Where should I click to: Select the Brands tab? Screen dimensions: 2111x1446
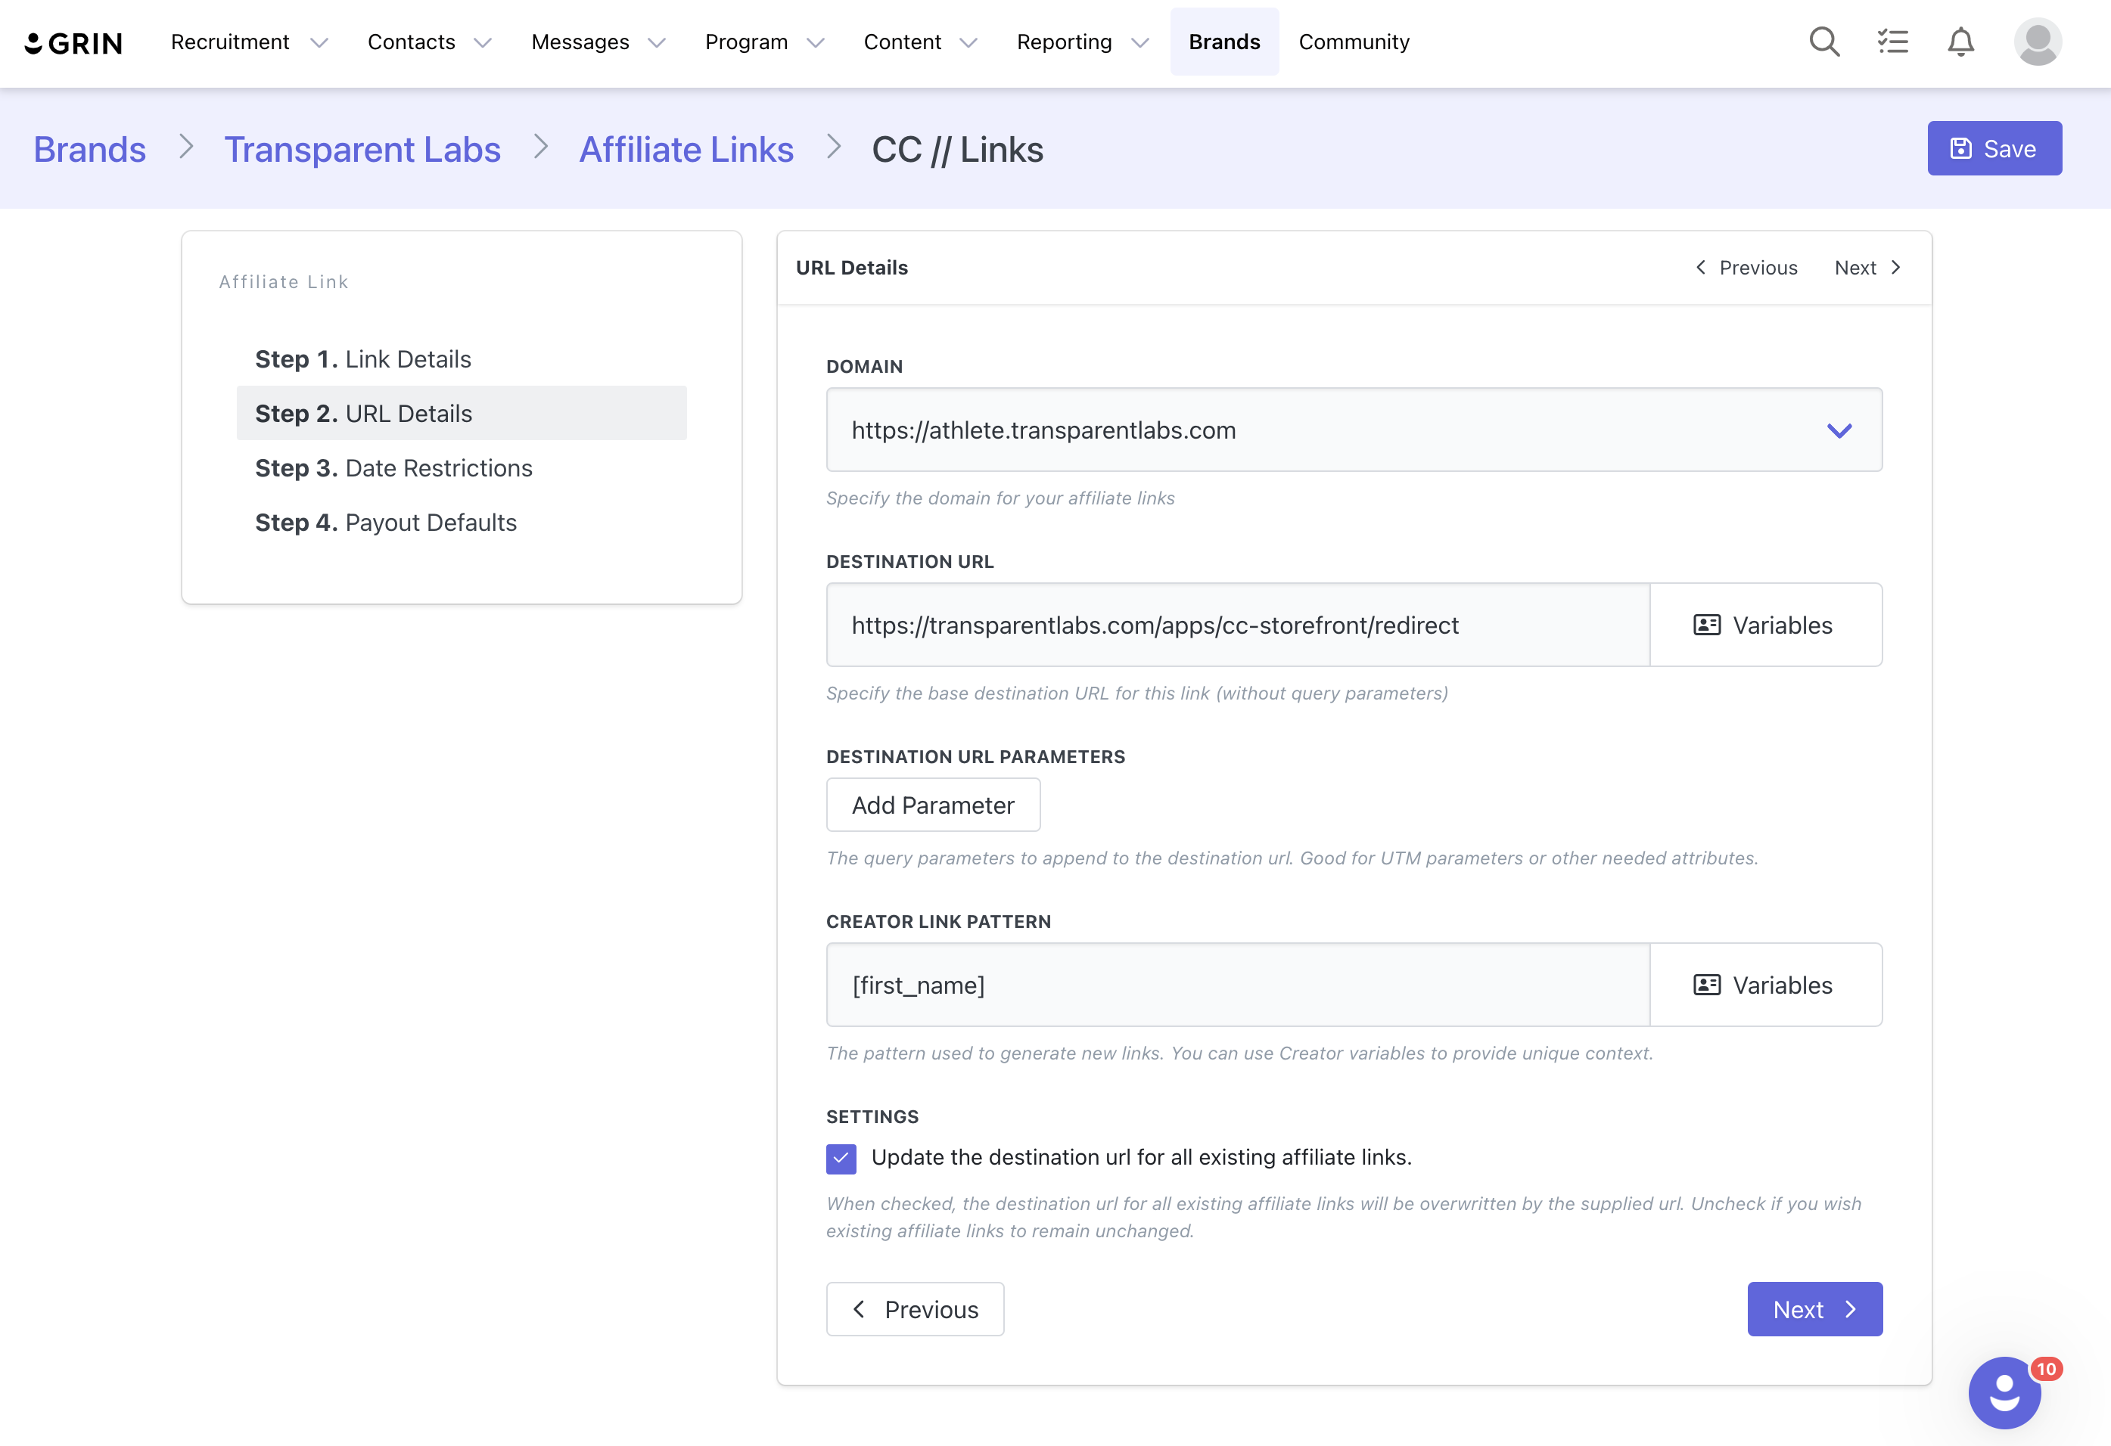coord(1223,42)
